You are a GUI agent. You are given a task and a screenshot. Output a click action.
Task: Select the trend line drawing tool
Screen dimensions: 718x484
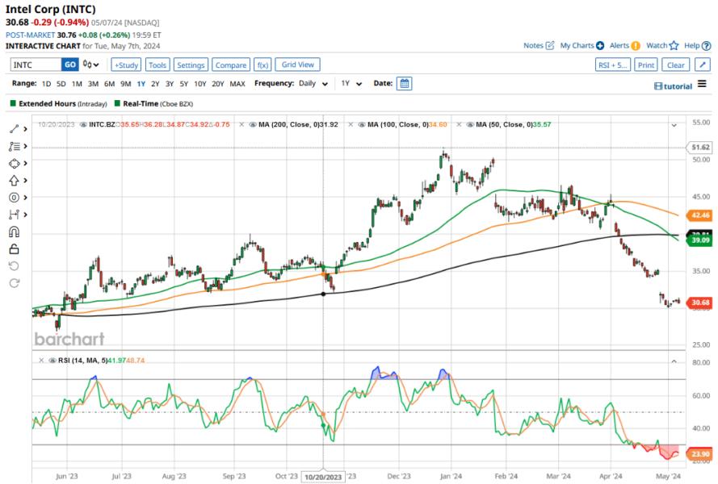(x=14, y=129)
